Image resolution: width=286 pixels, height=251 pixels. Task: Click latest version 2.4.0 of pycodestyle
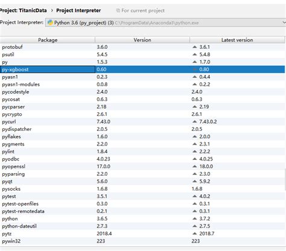pos(197,92)
